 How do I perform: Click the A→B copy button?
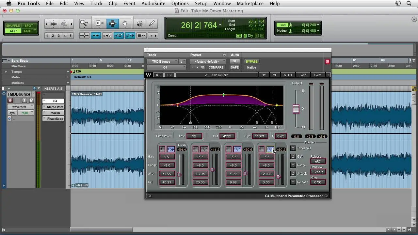(288, 75)
